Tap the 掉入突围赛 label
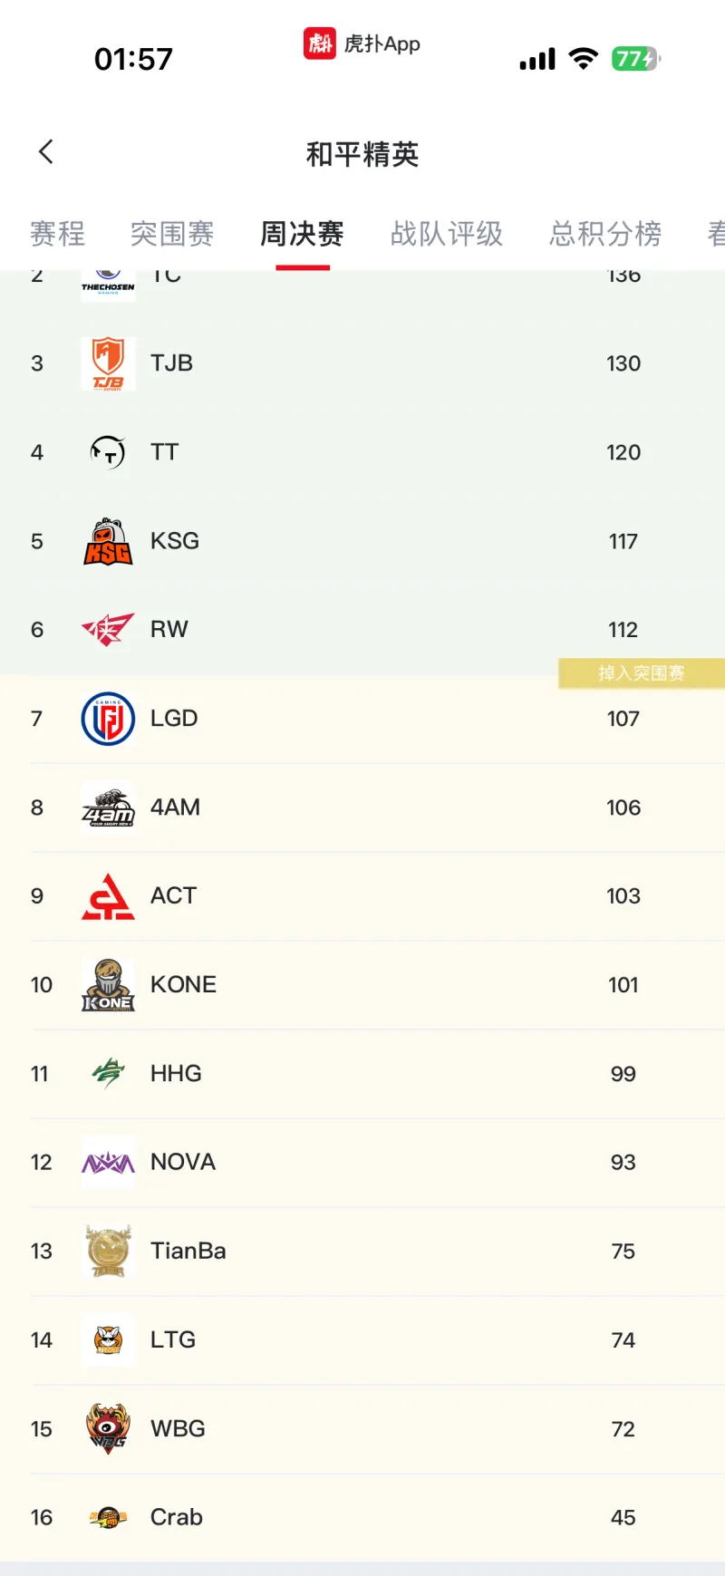 point(641,673)
